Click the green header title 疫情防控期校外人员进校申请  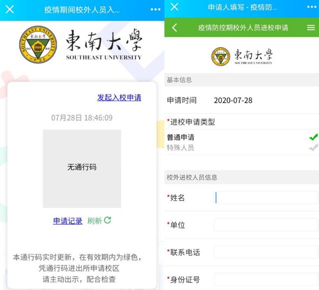pos(243,27)
